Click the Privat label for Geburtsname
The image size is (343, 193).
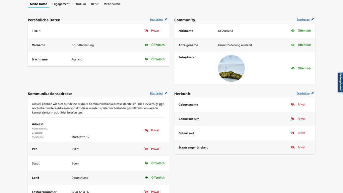point(301,105)
